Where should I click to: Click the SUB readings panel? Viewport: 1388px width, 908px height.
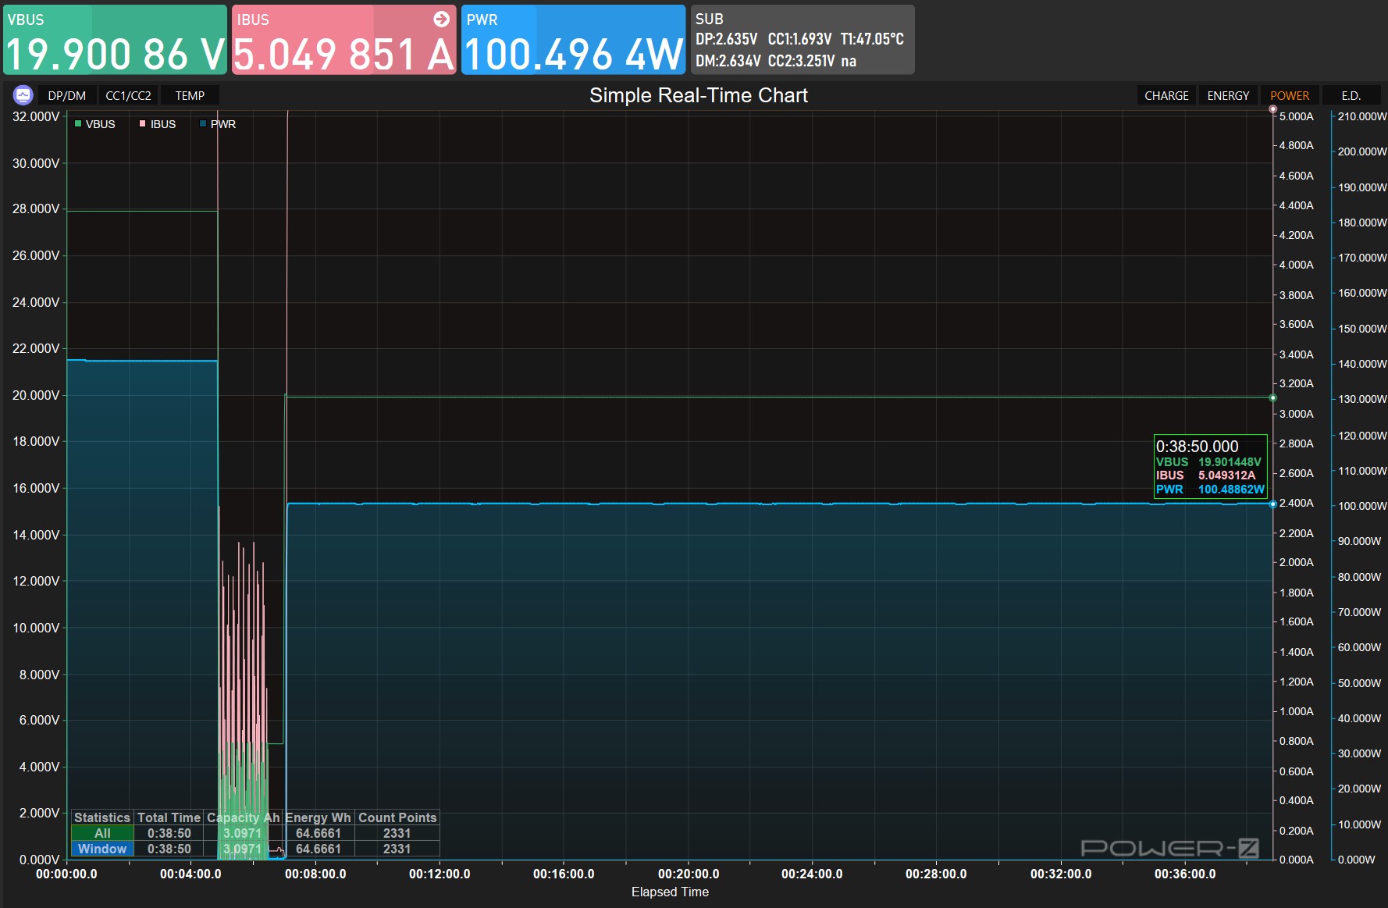point(800,40)
